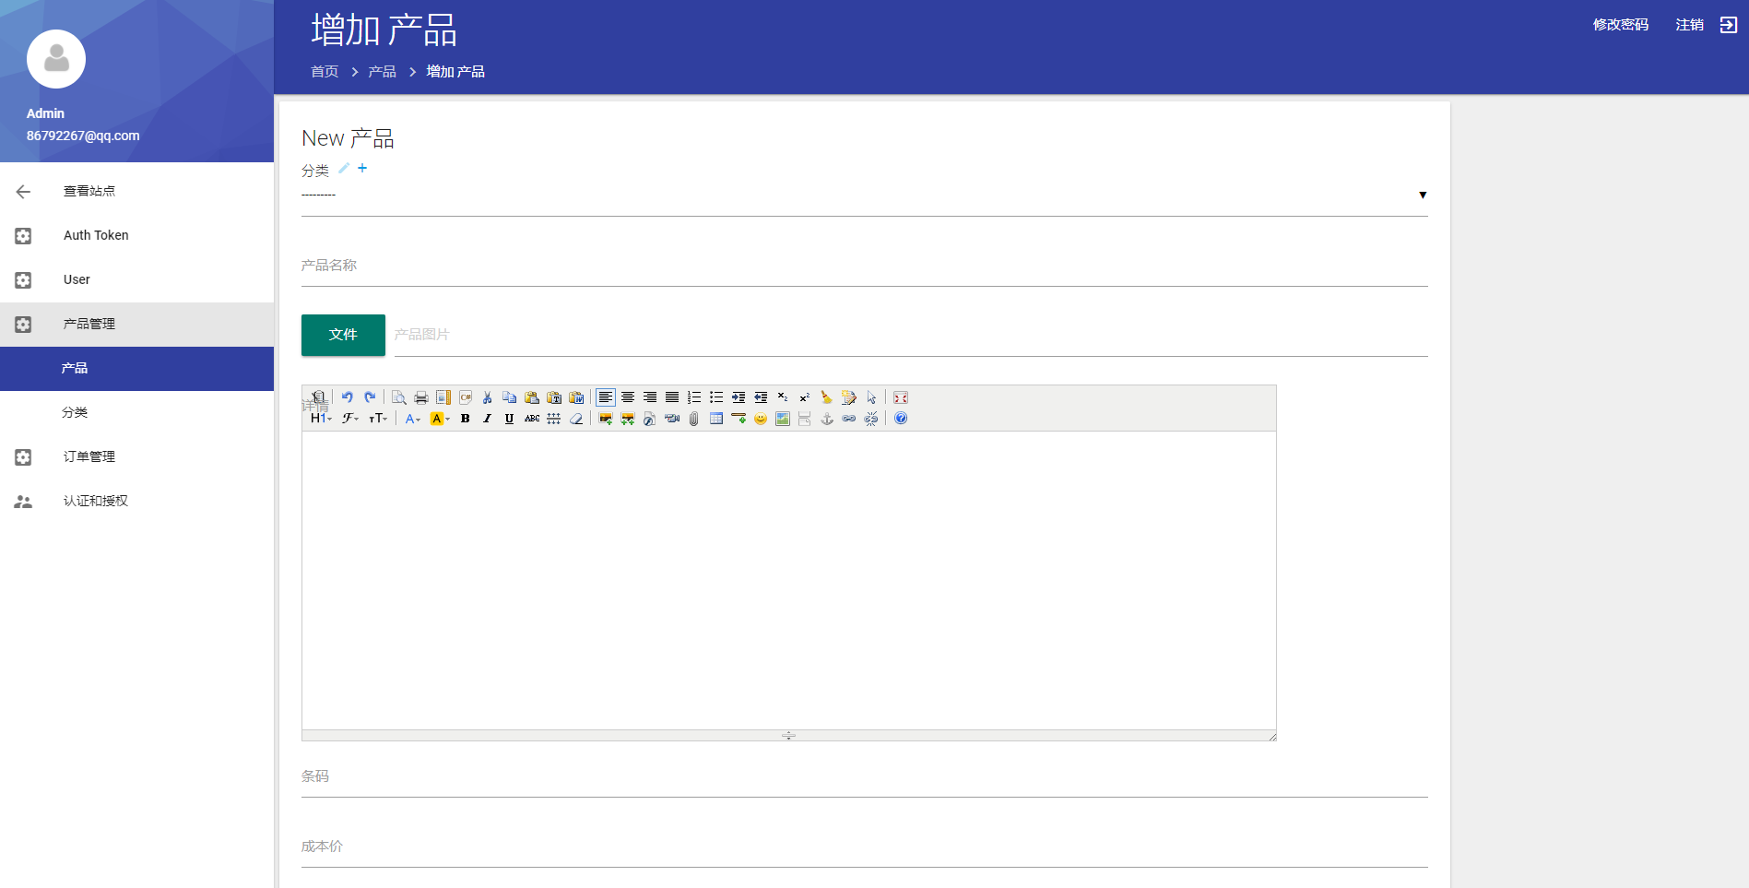Image resolution: width=1749 pixels, height=888 pixels.
Task: Insert a table into the product details
Action: click(x=716, y=418)
